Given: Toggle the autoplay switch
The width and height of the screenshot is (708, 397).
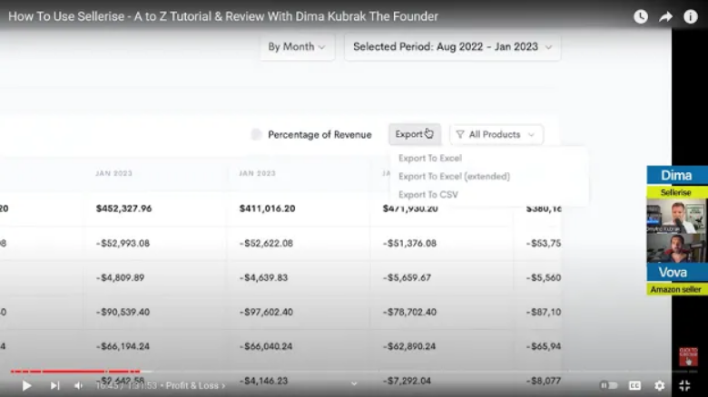Looking at the screenshot, I should 608,386.
